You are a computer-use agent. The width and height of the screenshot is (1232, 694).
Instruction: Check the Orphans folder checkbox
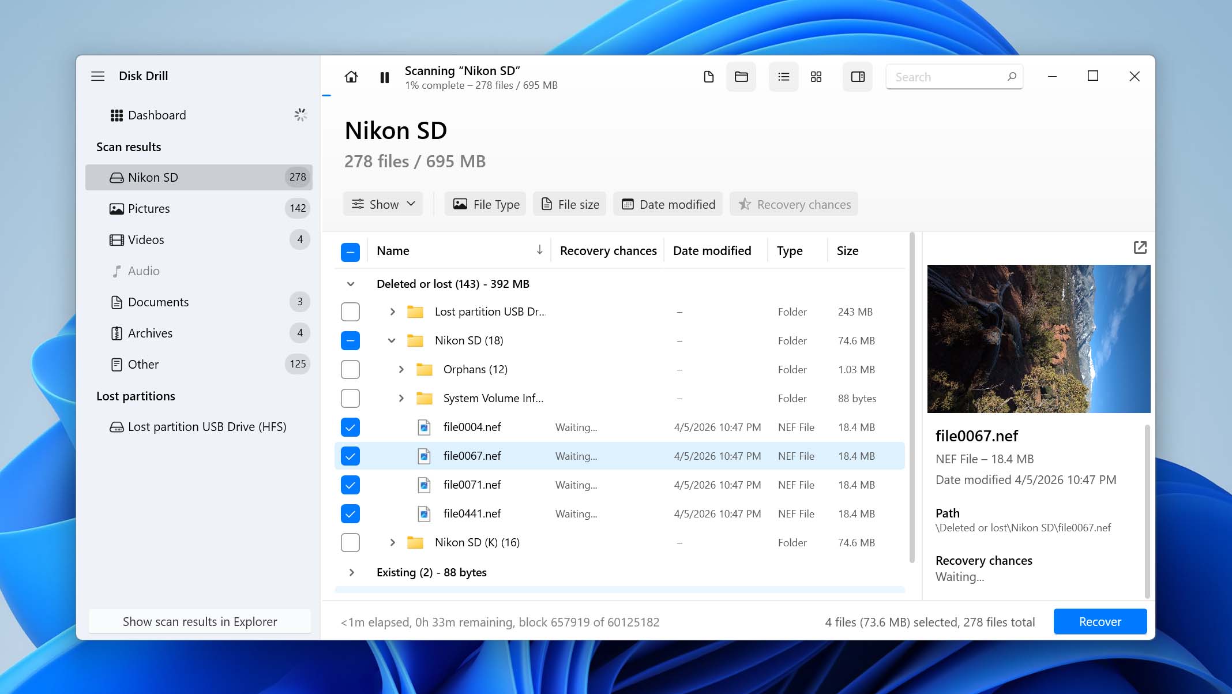(x=350, y=369)
